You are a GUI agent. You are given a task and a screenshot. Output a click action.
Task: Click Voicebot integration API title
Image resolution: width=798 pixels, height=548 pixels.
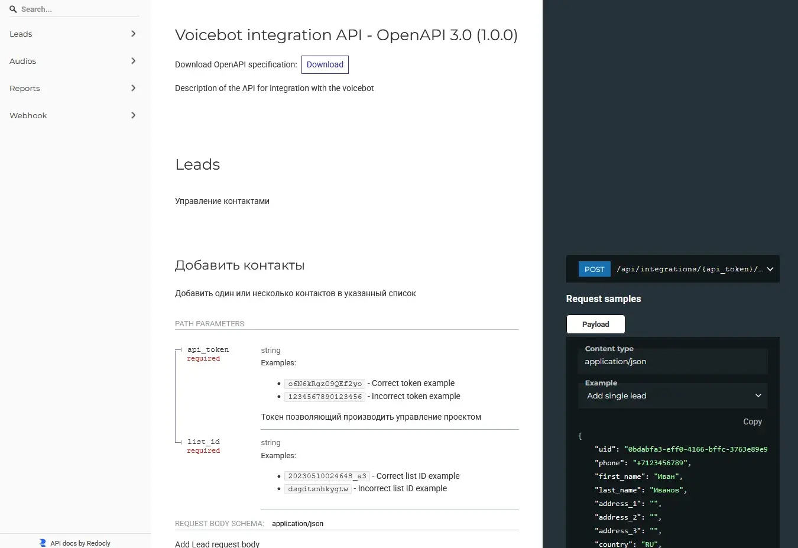(346, 35)
